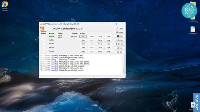
Task: View Mercury Logs
Action: pos(108,47)
